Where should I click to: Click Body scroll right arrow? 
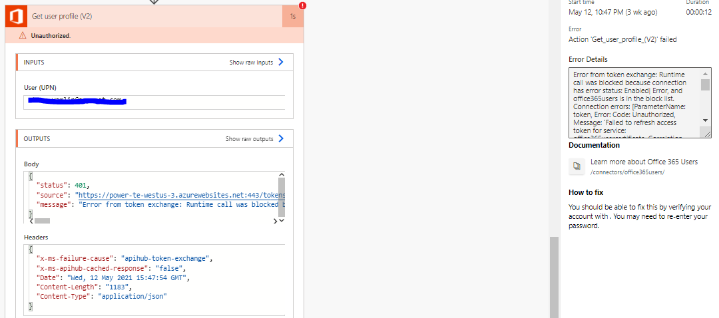click(275, 221)
